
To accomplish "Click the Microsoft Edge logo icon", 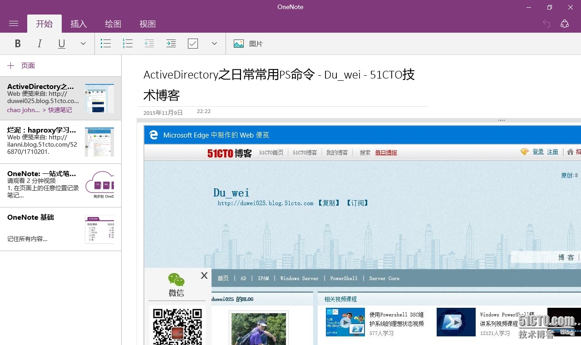I will click(x=154, y=135).
